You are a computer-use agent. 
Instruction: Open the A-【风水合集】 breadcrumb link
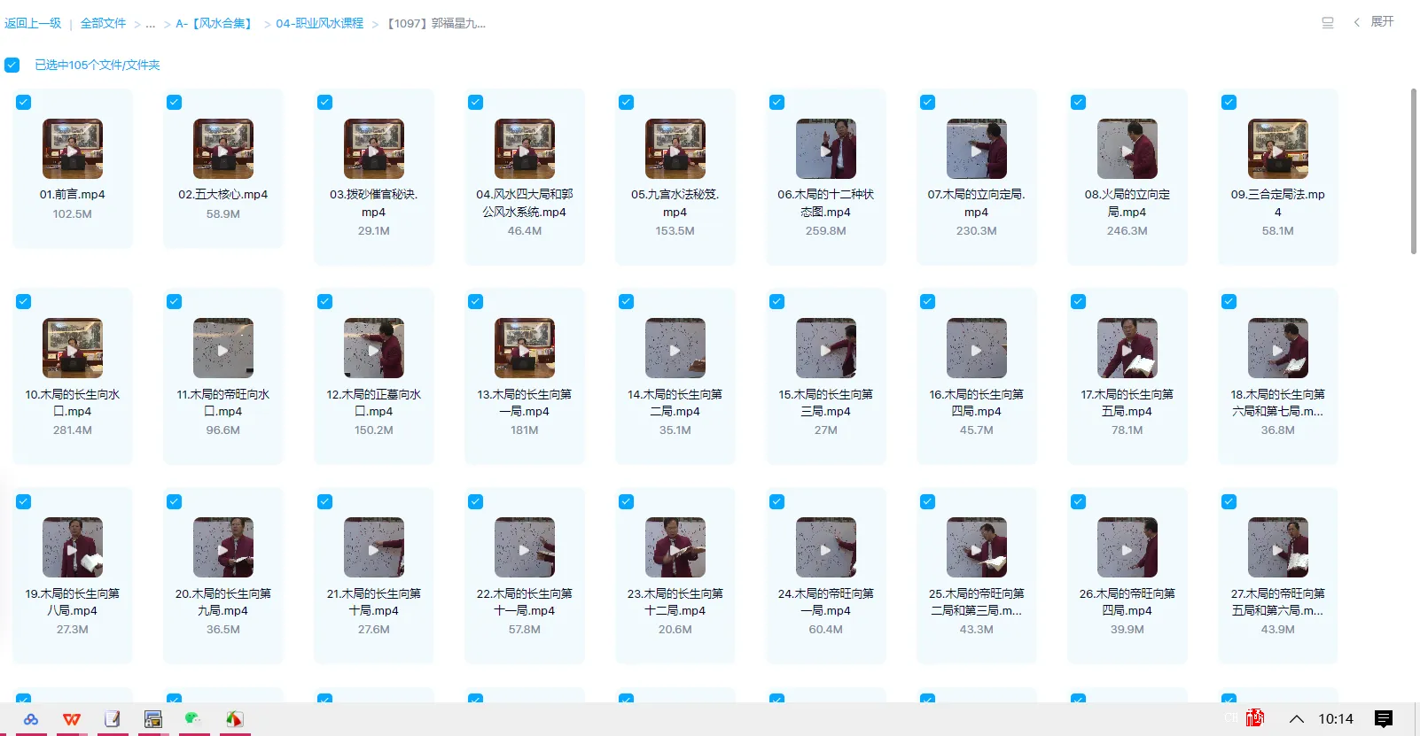216,23
